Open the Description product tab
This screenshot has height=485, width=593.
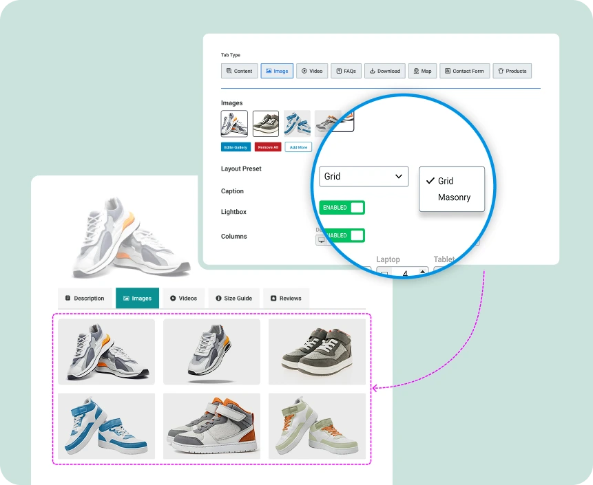tap(84, 298)
